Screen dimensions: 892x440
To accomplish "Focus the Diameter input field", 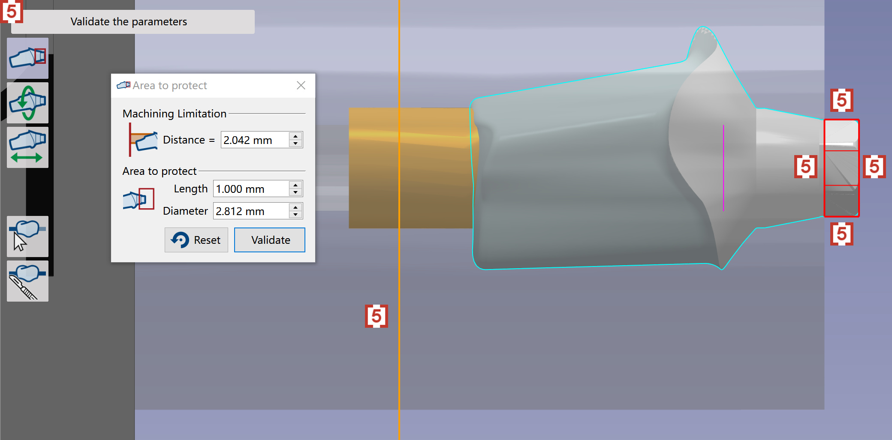I will point(251,211).
